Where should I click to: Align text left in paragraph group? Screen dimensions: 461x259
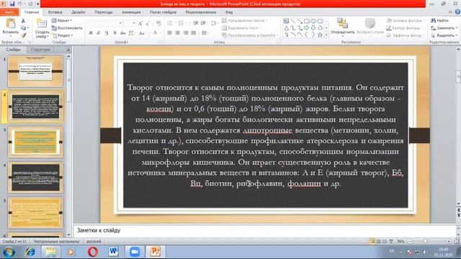click(x=170, y=33)
